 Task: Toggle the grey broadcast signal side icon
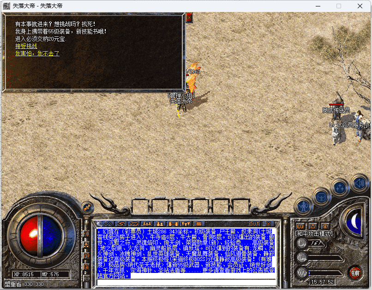[86, 278]
